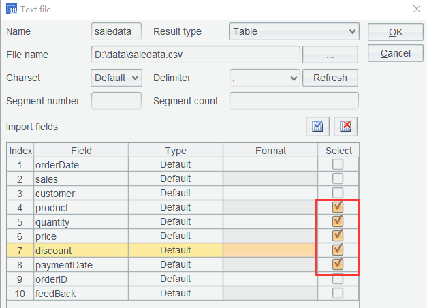Click the select all fields icon
Viewport: 427px width, 308px height.
pyautogui.click(x=317, y=126)
